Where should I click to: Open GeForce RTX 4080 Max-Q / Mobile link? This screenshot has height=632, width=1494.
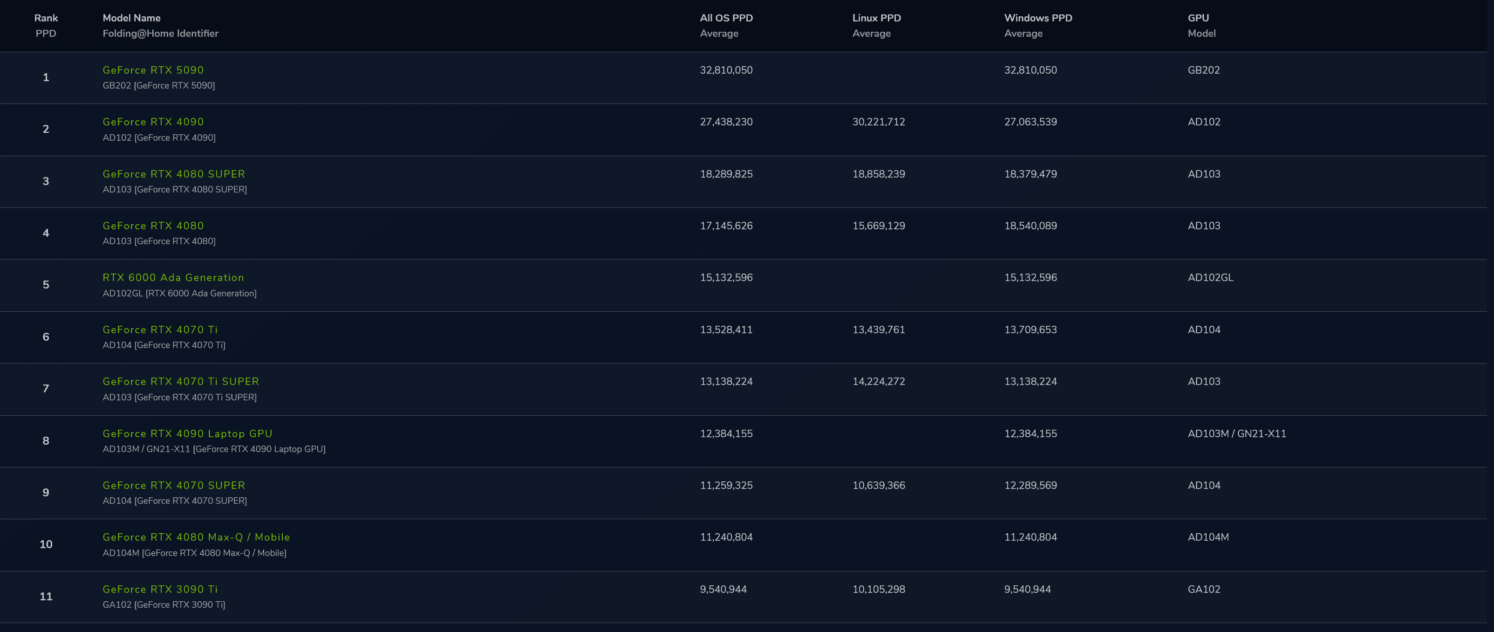(x=196, y=537)
